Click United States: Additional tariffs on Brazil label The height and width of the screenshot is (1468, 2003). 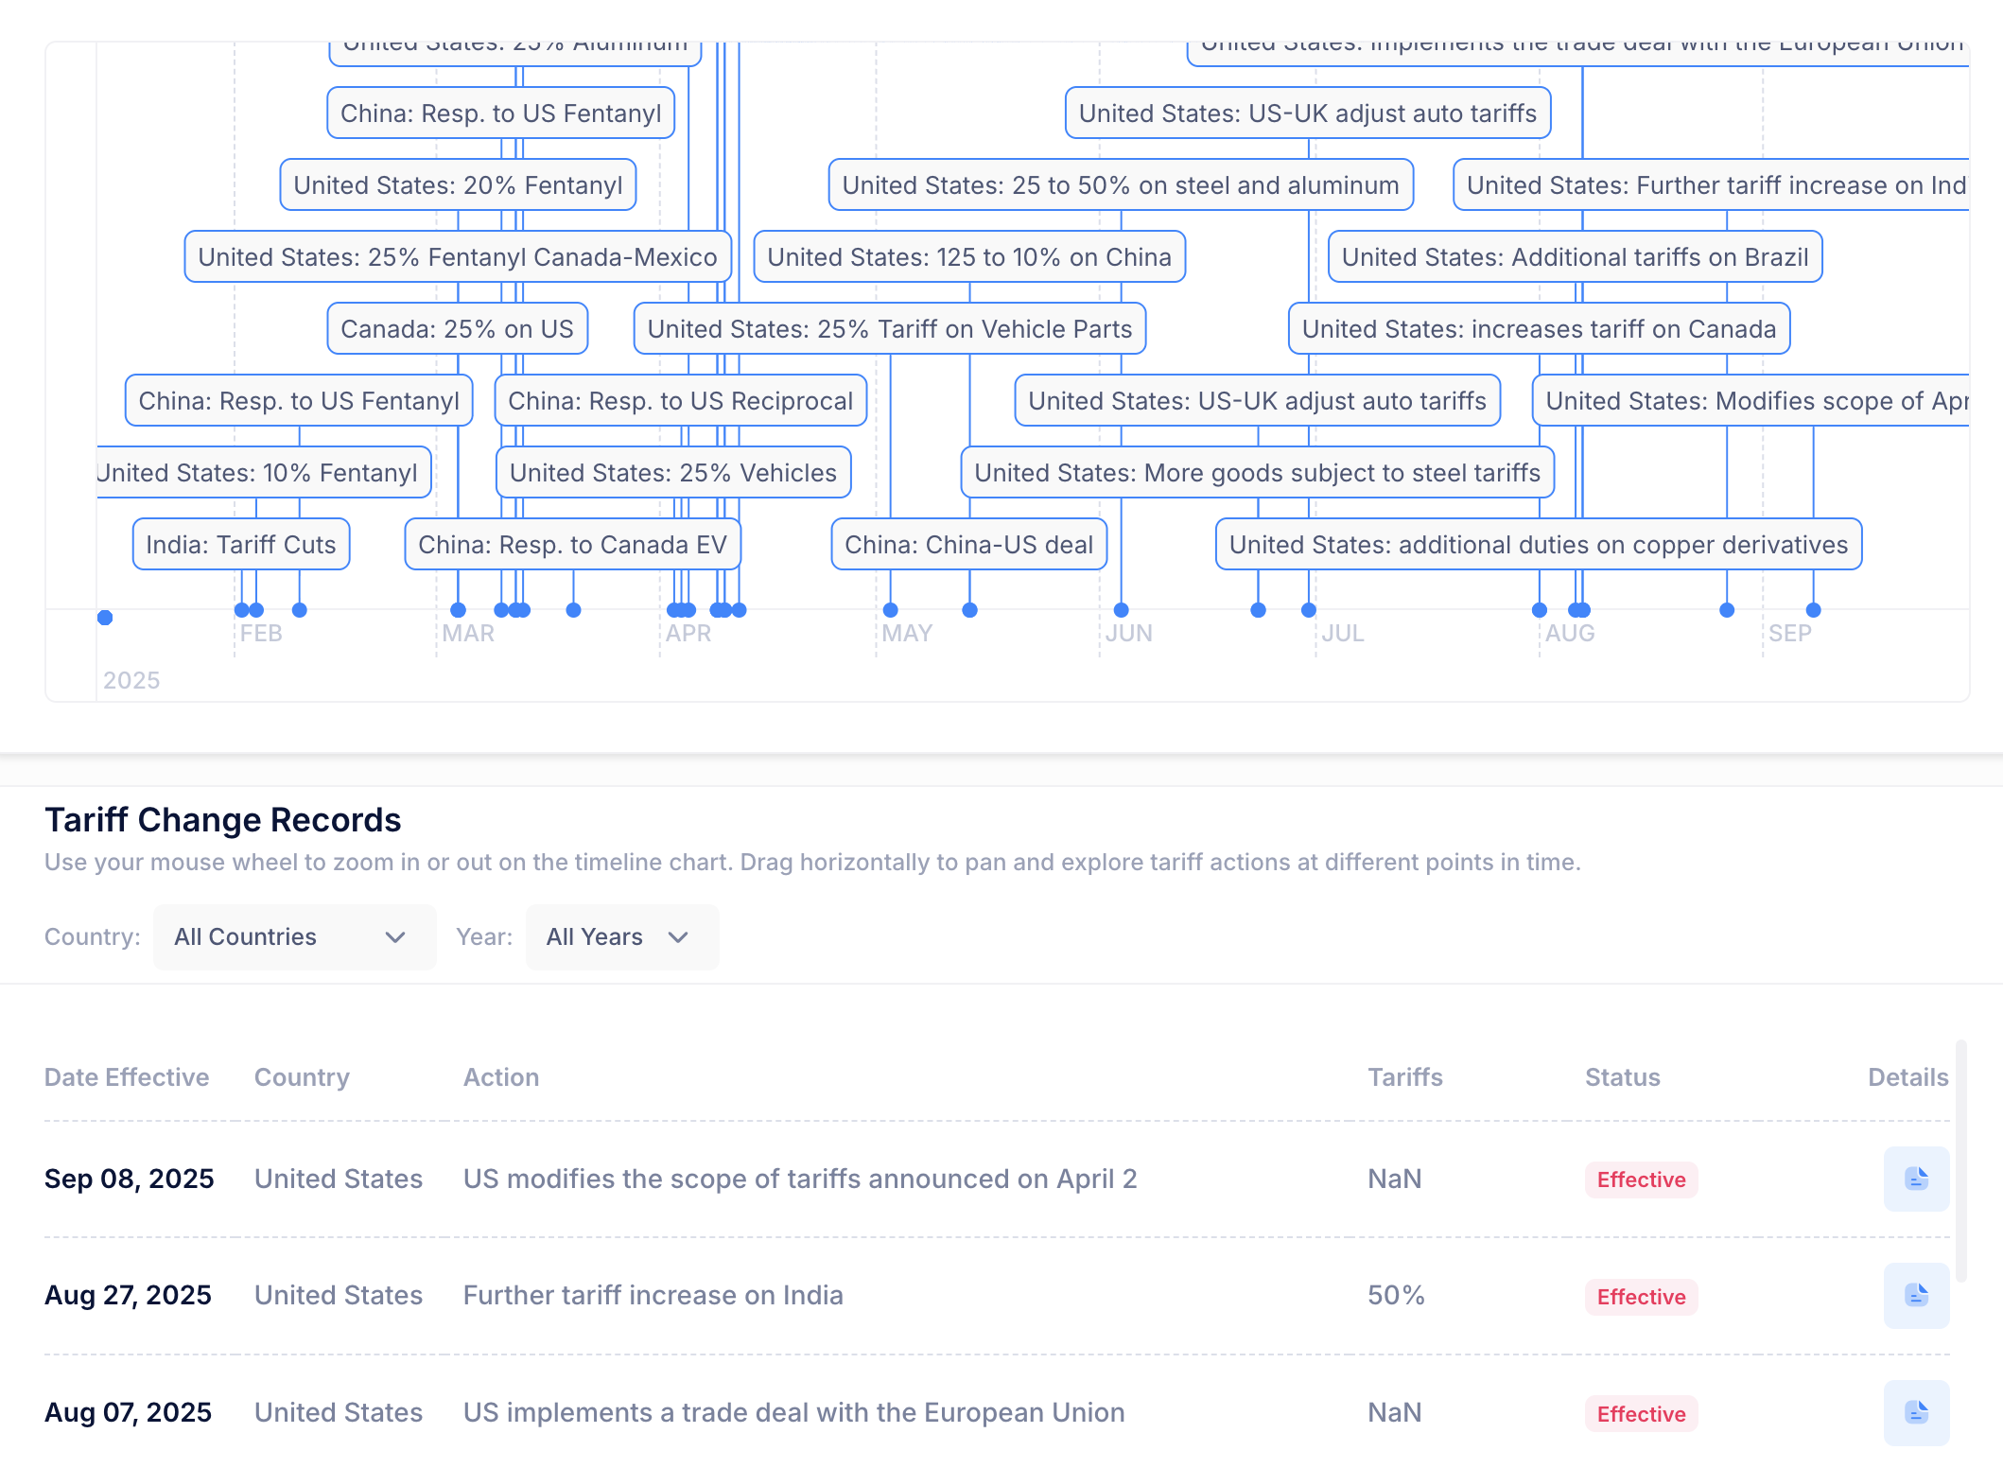(1575, 257)
